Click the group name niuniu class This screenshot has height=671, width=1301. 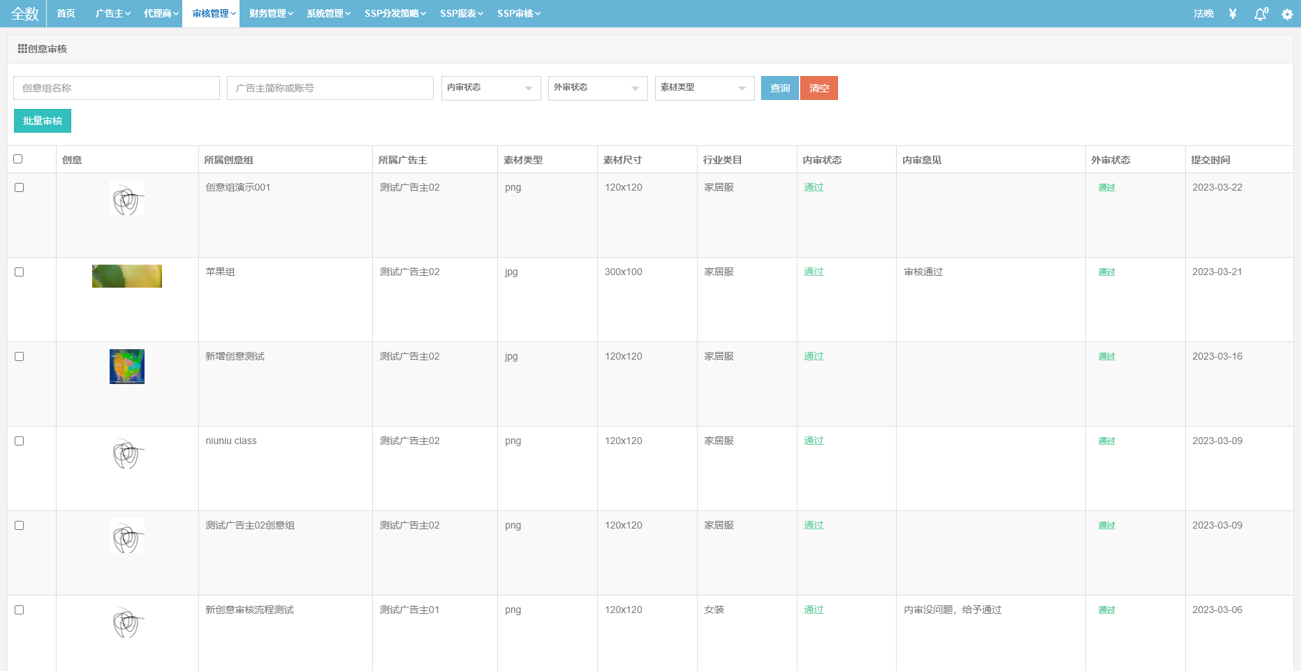click(231, 441)
